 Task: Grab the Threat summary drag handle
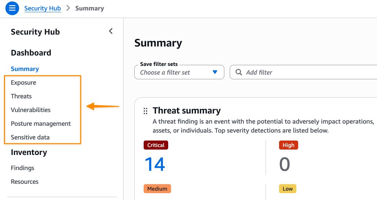point(145,111)
